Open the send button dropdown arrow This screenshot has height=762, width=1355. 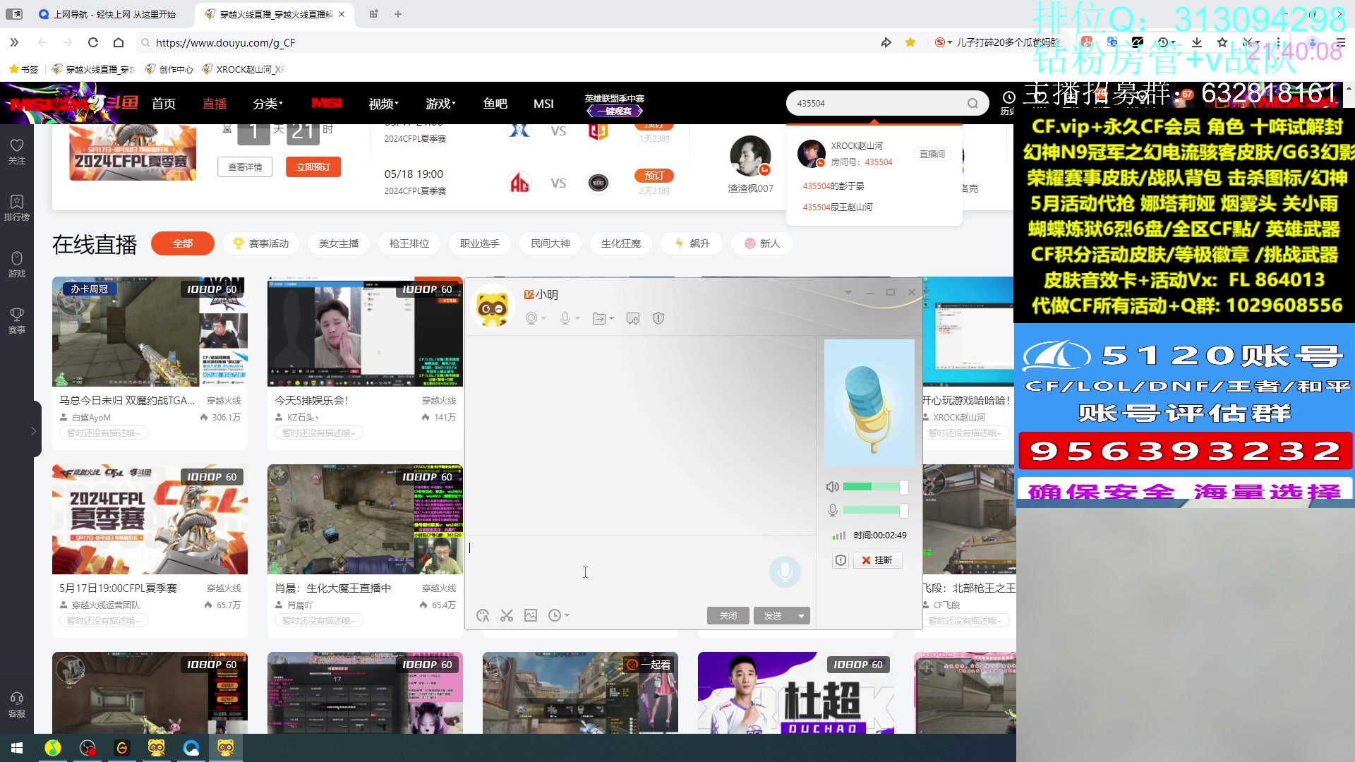pos(801,616)
